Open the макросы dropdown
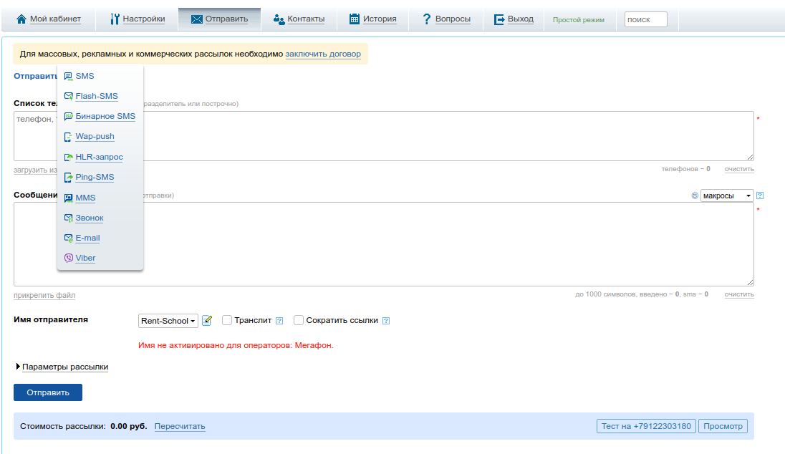This screenshot has width=785, height=454. 726,195
